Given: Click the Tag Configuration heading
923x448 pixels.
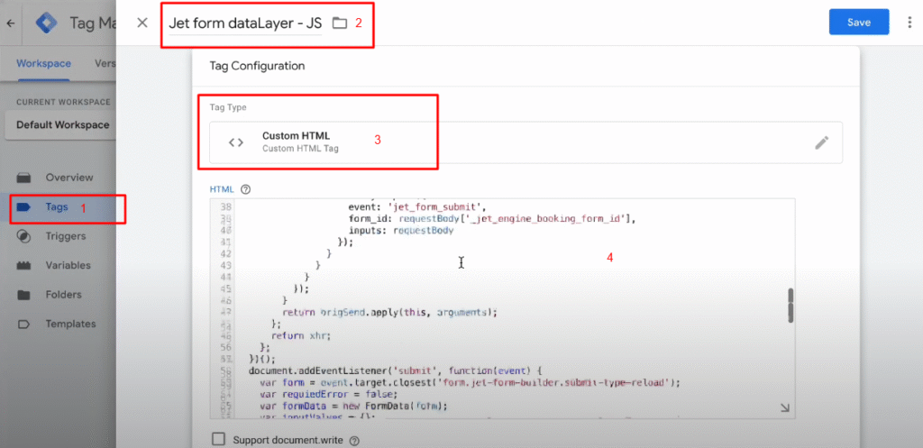Looking at the screenshot, I should (x=257, y=66).
